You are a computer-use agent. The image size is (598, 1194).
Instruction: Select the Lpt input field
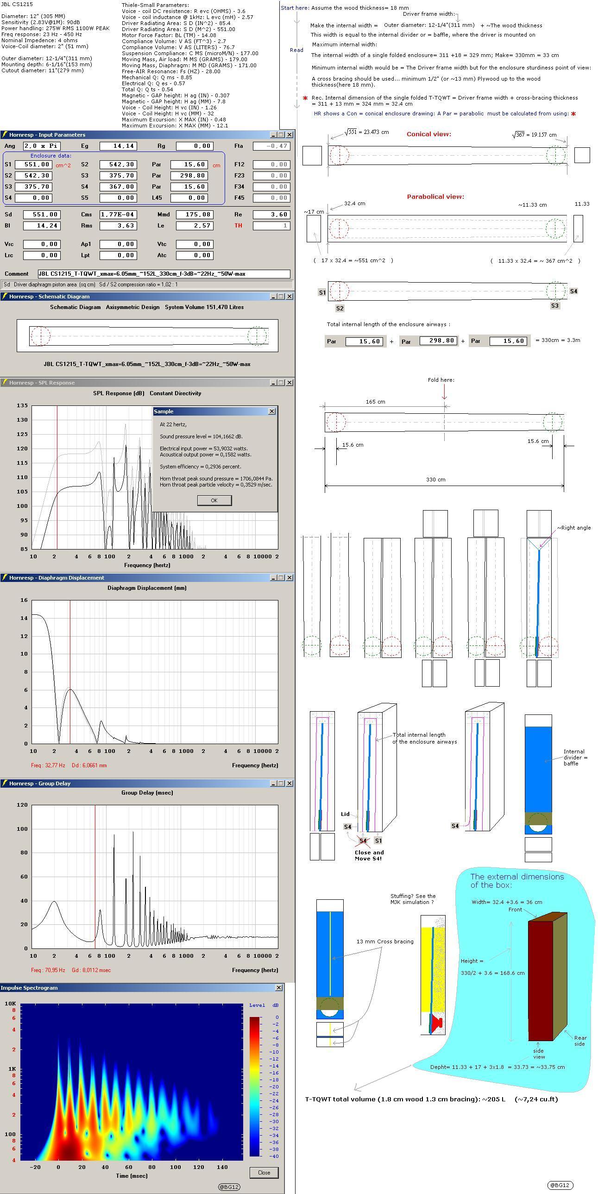[118, 255]
